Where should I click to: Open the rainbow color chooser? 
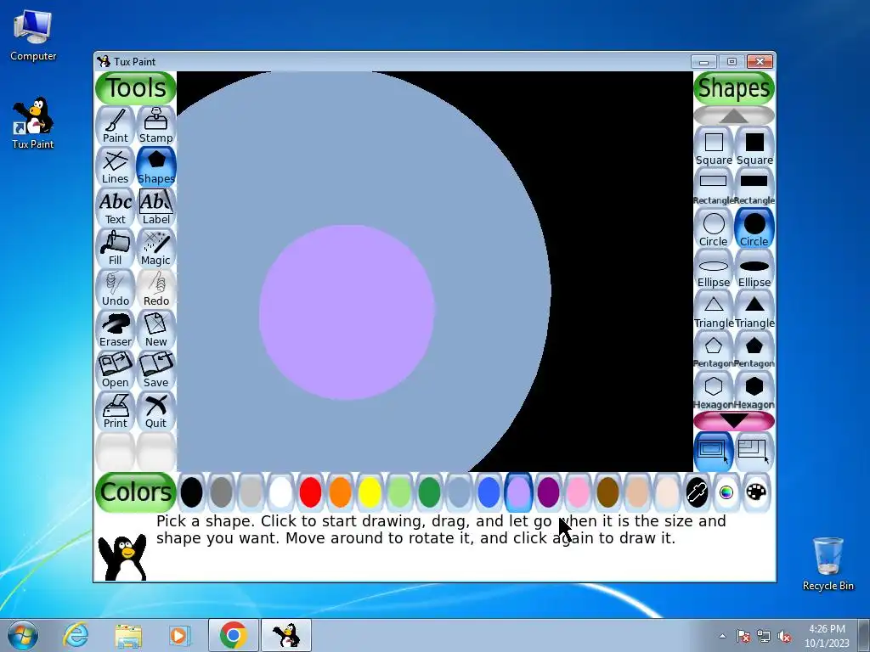(726, 492)
